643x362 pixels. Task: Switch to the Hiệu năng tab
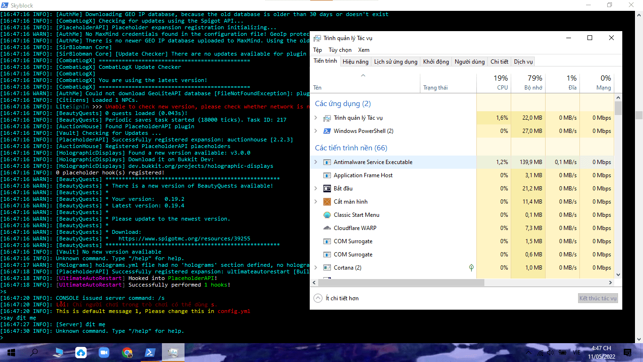coord(355,62)
